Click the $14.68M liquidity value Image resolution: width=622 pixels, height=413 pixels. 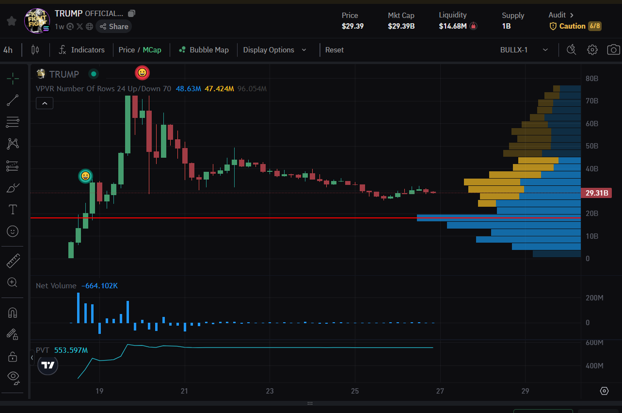click(453, 26)
